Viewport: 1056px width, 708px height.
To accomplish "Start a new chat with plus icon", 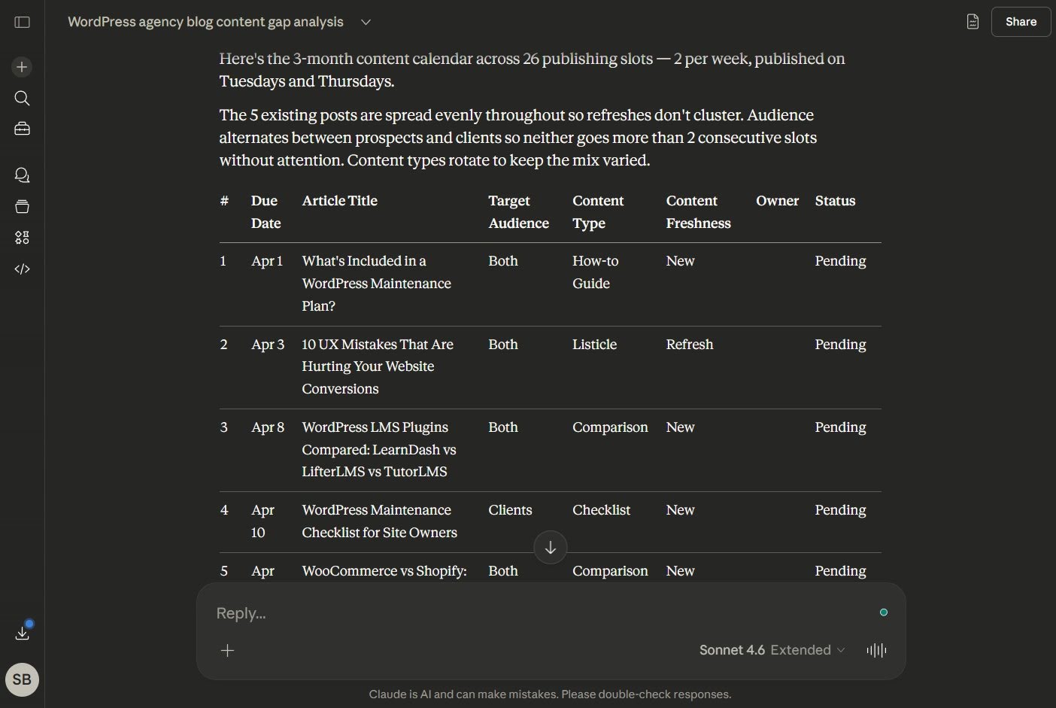I will [x=22, y=67].
